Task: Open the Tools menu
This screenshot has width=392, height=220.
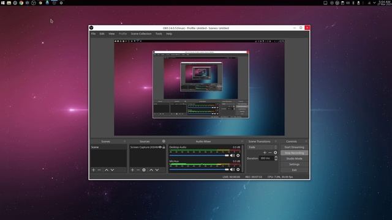Action: click(159, 34)
